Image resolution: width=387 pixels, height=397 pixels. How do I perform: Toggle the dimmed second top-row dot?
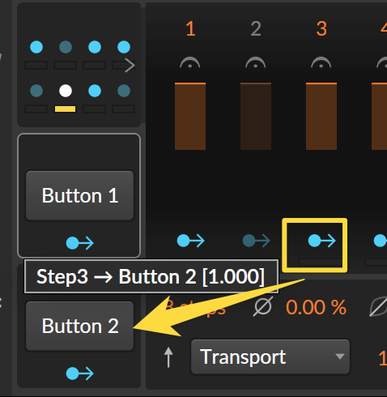click(x=66, y=47)
